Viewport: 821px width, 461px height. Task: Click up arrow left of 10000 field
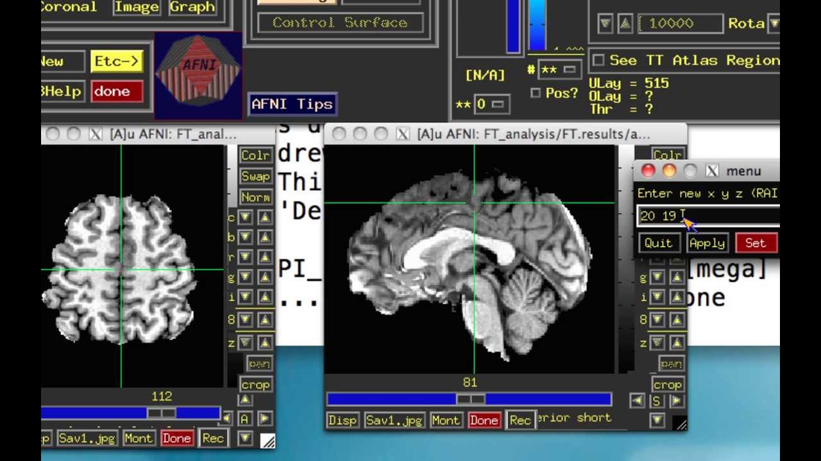tap(625, 24)
